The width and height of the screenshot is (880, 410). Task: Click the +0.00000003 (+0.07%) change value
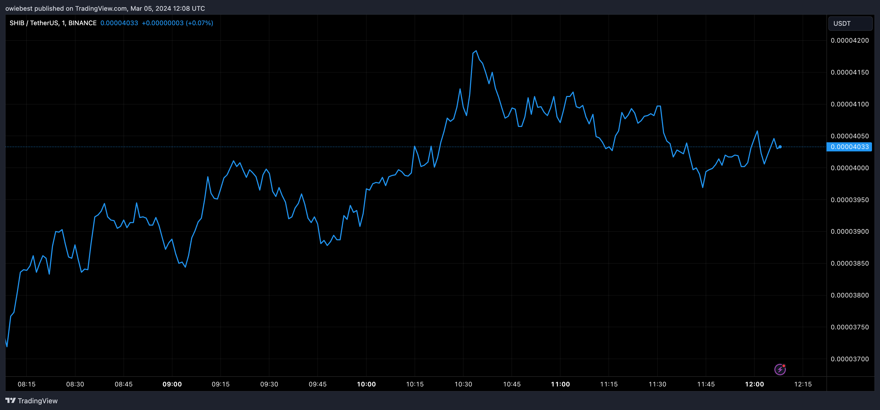pyautogui.click(x=177, y=23)
